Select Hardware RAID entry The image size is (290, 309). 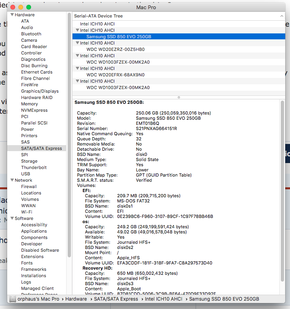coord(37,97)
